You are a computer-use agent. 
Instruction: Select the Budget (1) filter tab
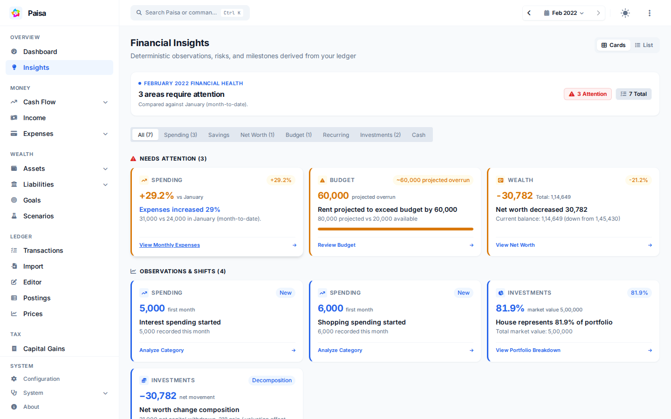click(x=299, y=135)
